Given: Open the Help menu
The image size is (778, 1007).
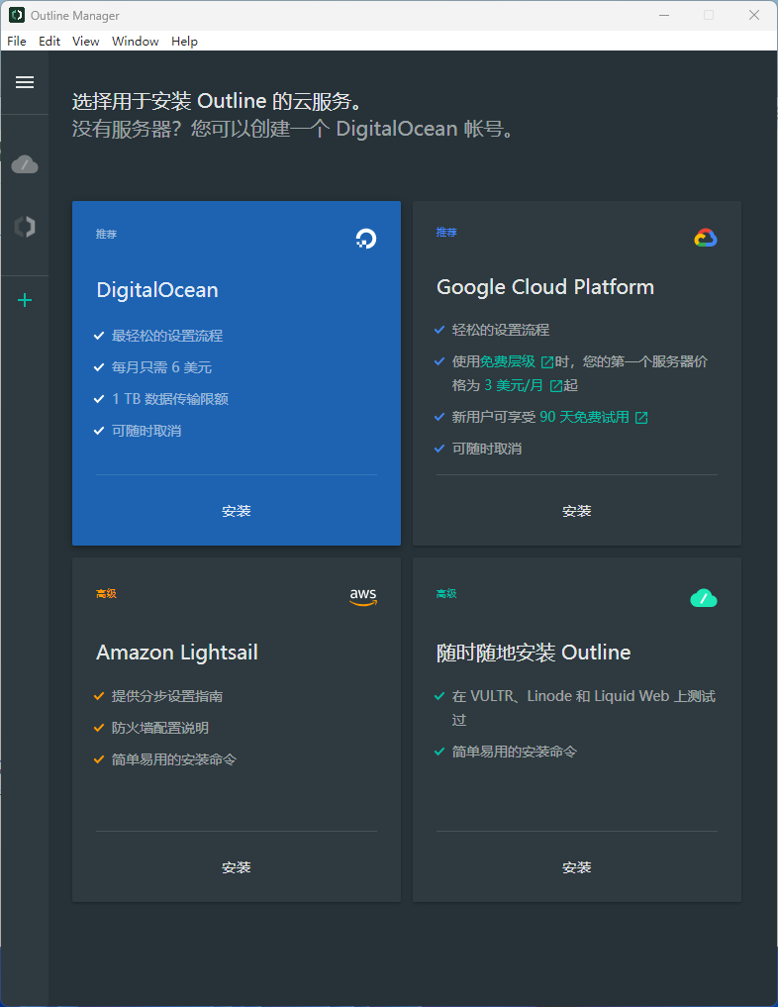Looking at the screenshot, I should pos(184,42).
